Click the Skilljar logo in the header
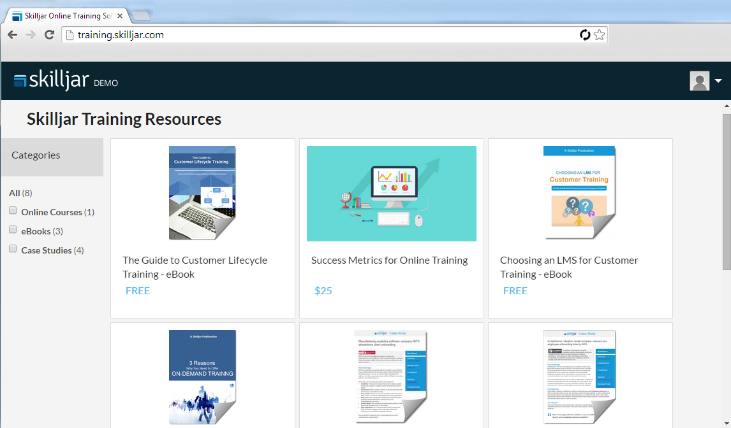 (x=51, y=81)
